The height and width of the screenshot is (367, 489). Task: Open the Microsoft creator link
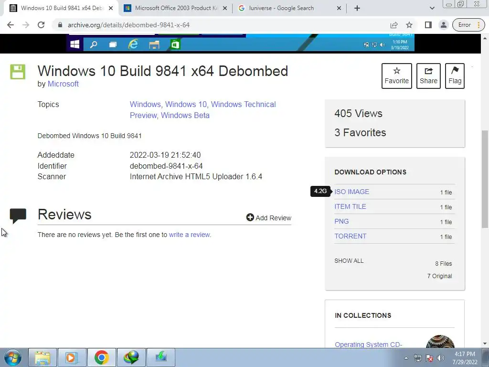(x=63, y=84)
